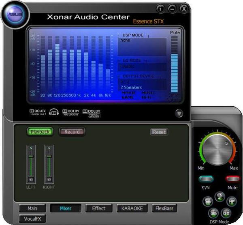Click the Dolby Pro Logic IIx logo
Image resolution: width=243 pixels, height=225 pixels.
70,112
